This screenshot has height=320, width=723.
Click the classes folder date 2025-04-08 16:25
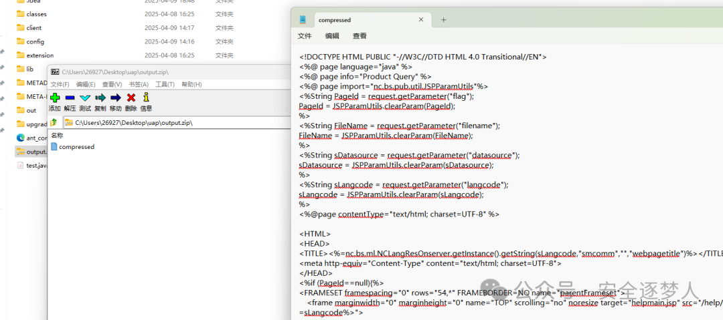(x=169, y=14)
